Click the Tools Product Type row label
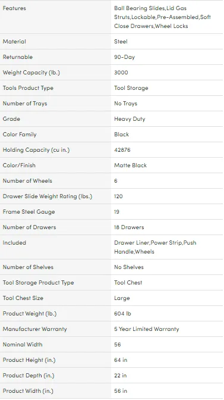224x400 pixels. click(28, 88)
